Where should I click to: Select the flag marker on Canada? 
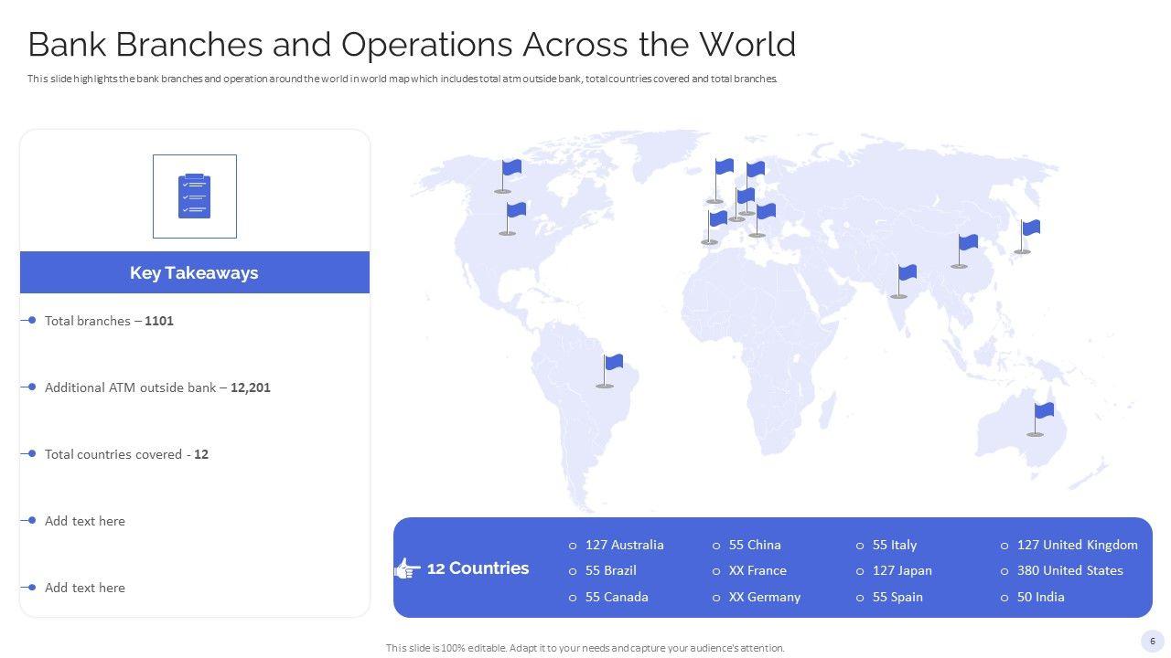coord(508,176)
